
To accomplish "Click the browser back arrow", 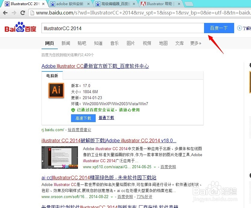I will (5, 13).
